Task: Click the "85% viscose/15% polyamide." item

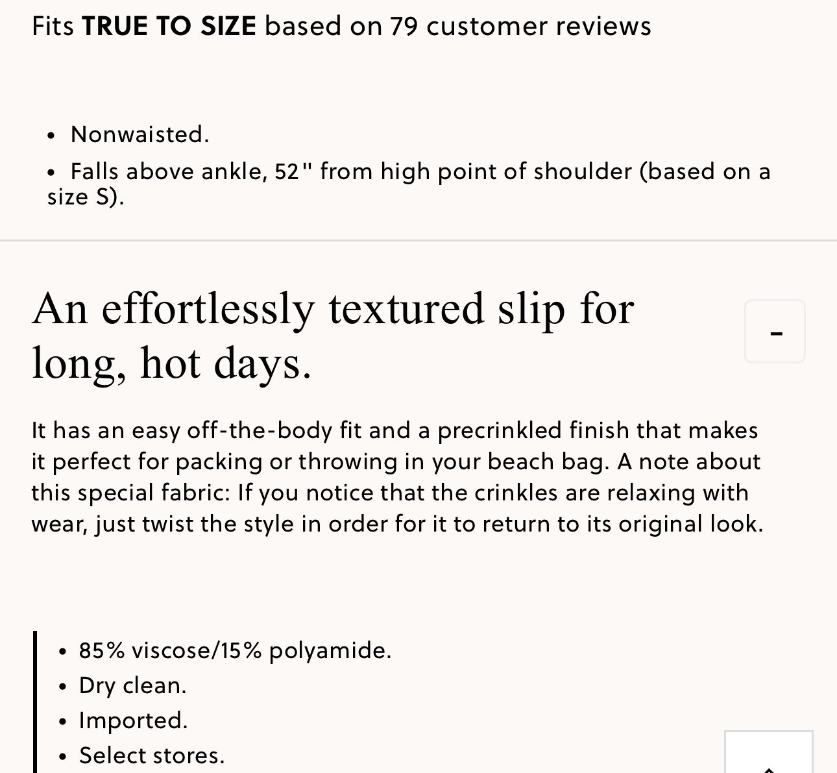Action: [x=235, y=650]
